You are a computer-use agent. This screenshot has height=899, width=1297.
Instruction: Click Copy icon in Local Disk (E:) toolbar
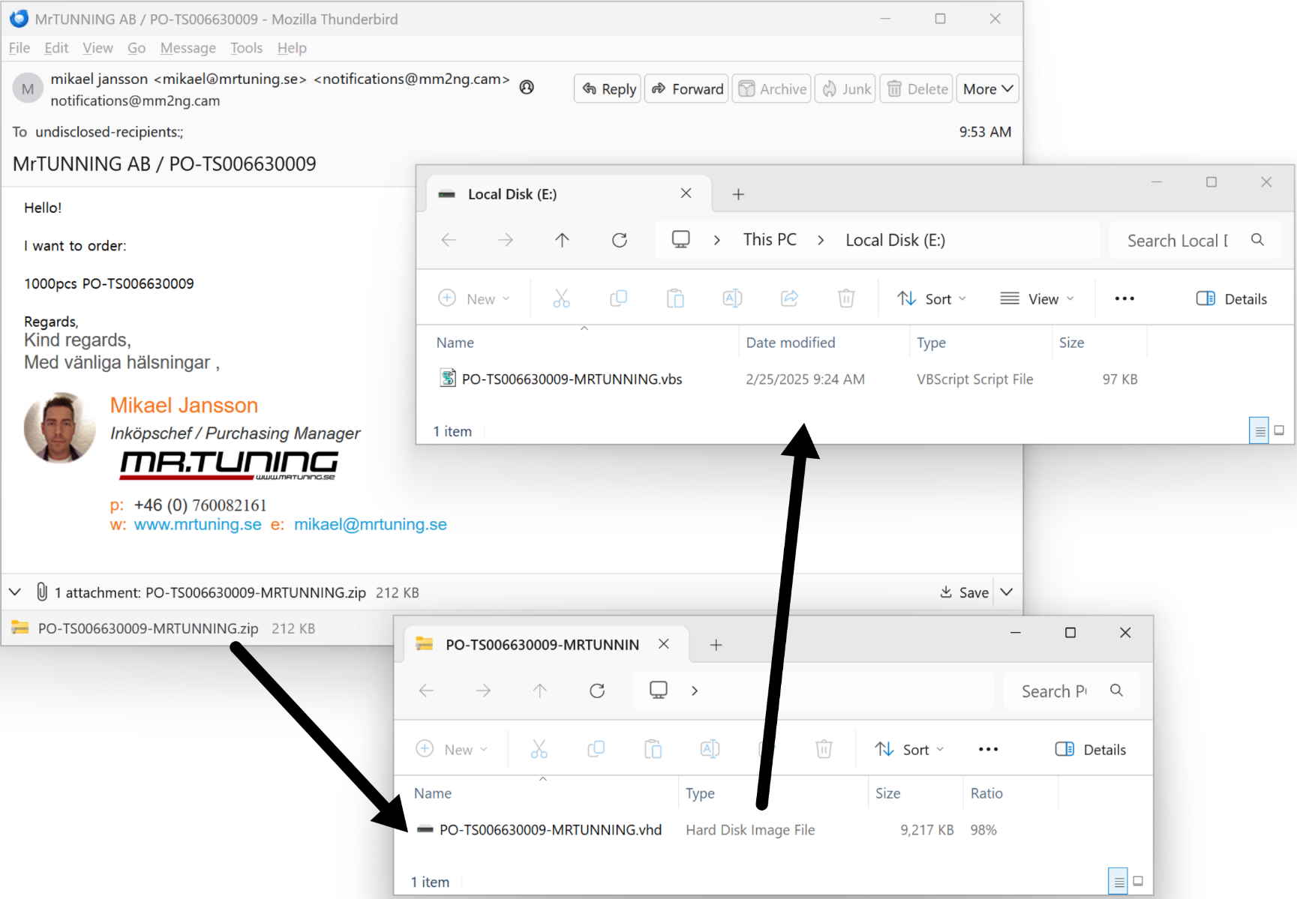coord(618,298)
